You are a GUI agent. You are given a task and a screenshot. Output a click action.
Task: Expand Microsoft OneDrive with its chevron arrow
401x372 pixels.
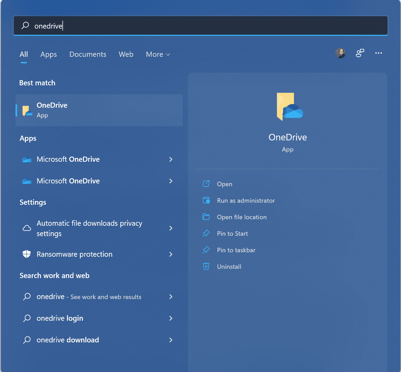[171, 159]
